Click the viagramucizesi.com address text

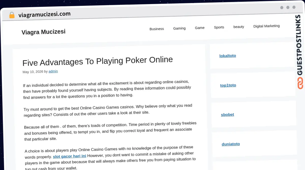point(44,14)
